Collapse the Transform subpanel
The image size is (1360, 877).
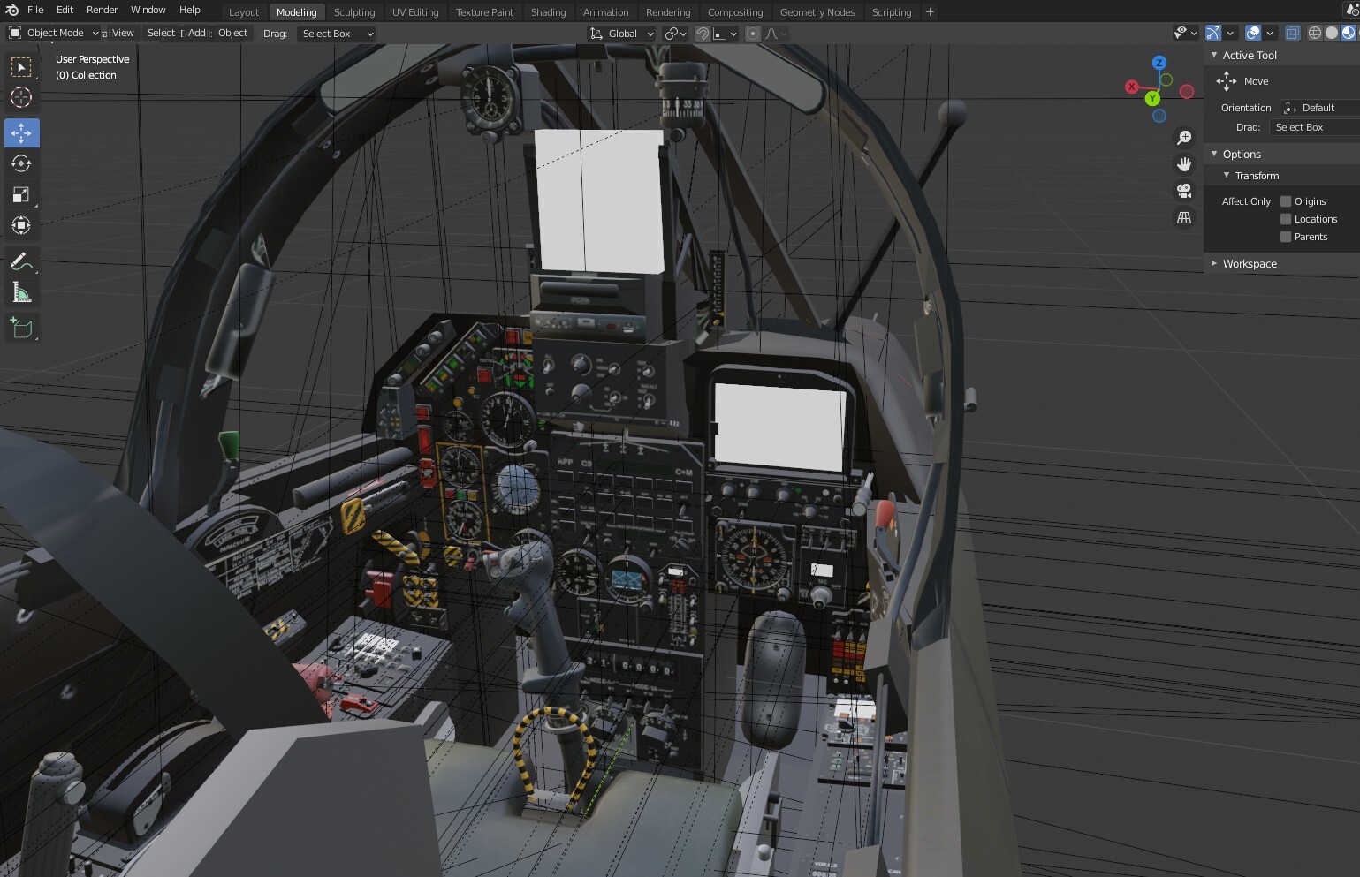[x=1227, y=176]
